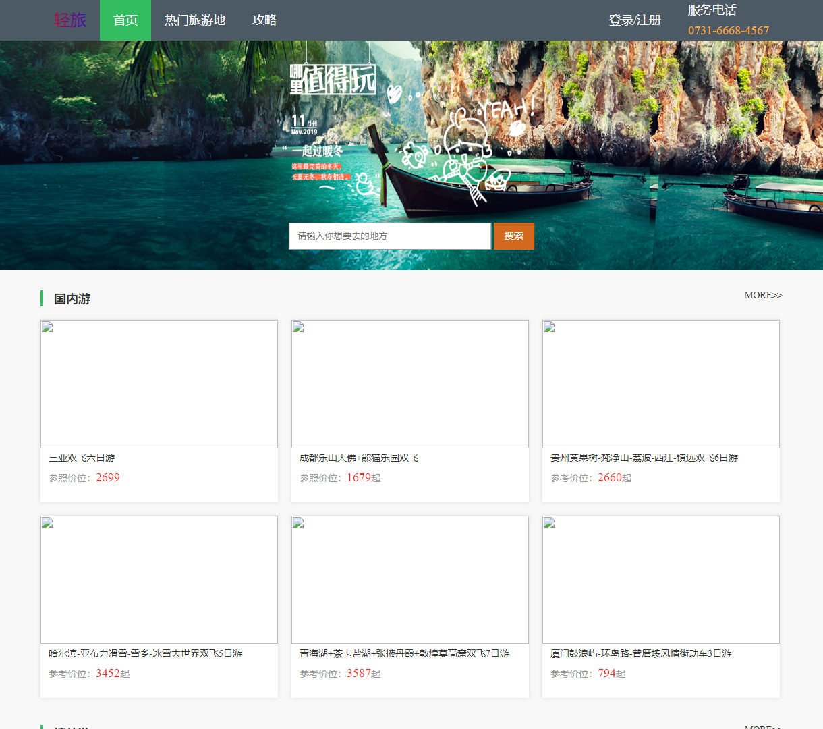Open the 哈尔滨-亚布力滑雪 tour details
The height and width of the screenshot is (729, 823).
coord(144,653)
